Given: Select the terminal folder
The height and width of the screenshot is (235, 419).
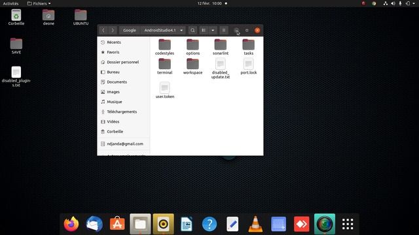Looking at the screenshot, I should pyautogui.click(x=164, y=67).
